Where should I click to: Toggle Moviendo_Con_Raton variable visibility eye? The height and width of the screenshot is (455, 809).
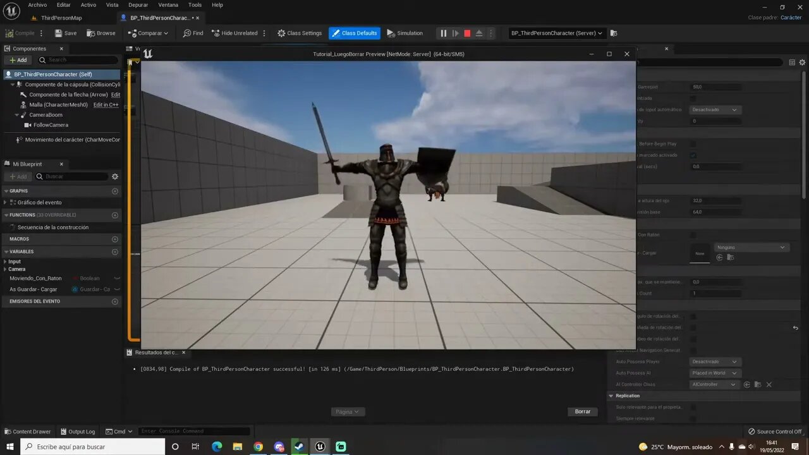pos(117,278)
